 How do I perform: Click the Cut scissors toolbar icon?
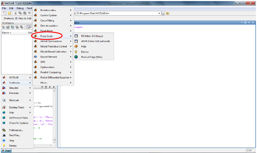point(16,13)
